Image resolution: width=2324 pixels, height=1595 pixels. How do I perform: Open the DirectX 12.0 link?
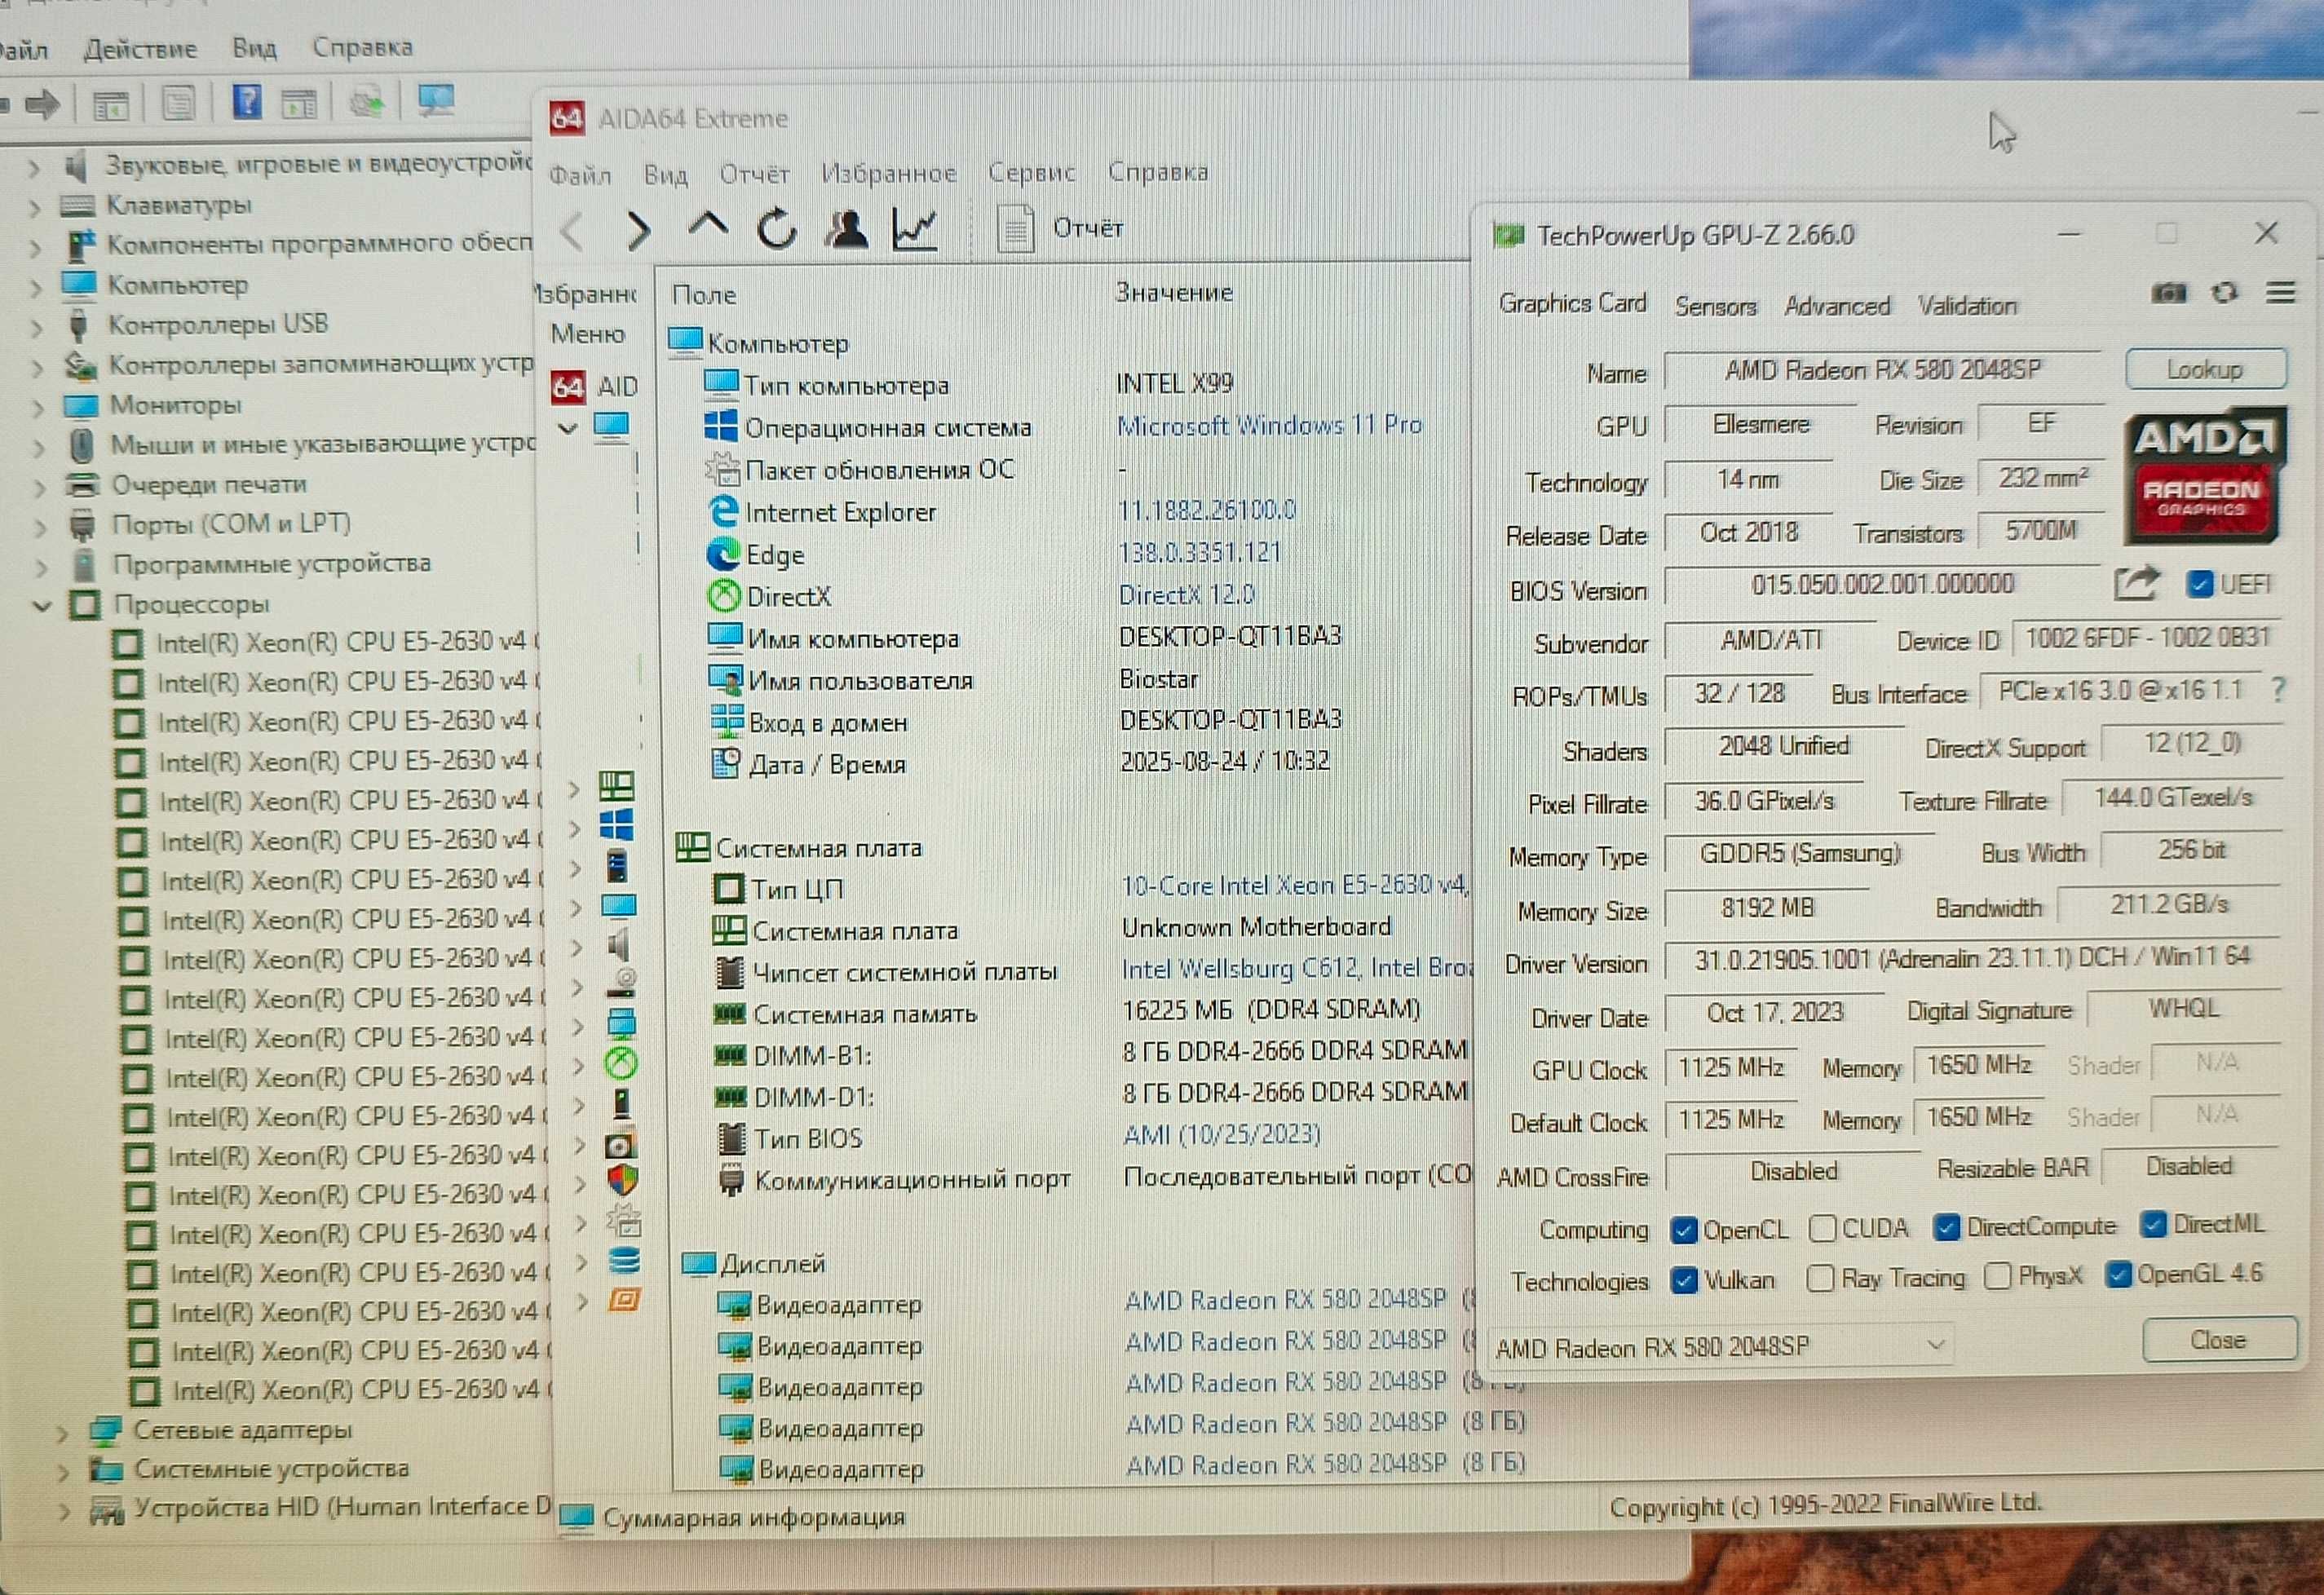1186,595
